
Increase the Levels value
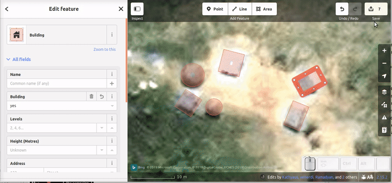112,128
